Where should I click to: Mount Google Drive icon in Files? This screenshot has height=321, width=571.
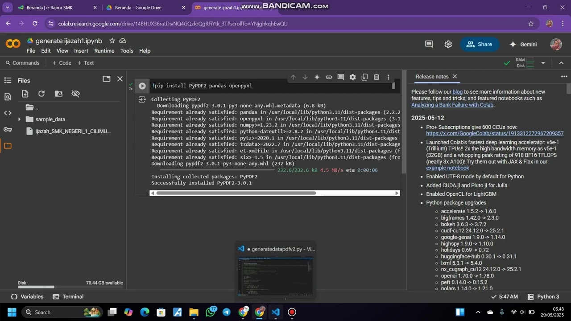tap(58, 94)
